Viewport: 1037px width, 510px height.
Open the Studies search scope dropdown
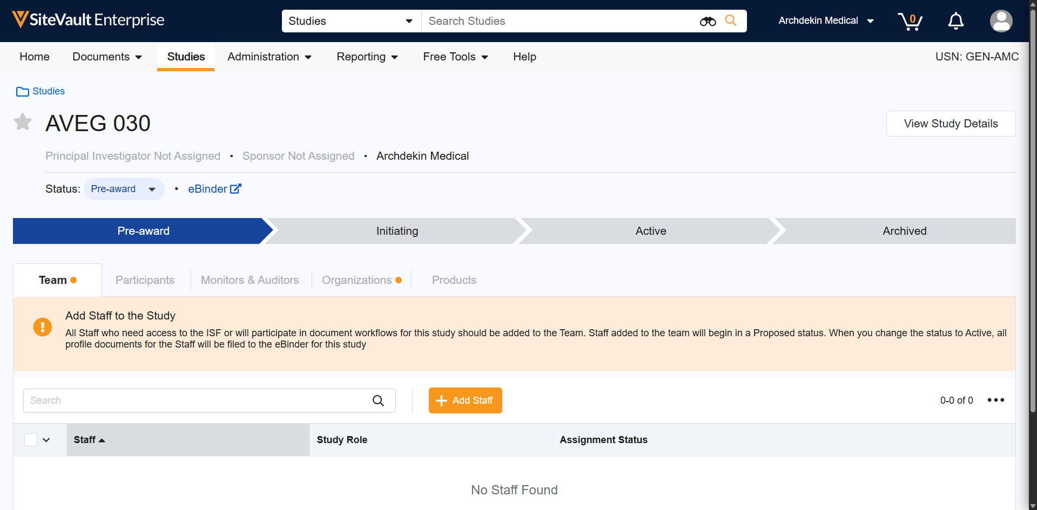[351, 21]
